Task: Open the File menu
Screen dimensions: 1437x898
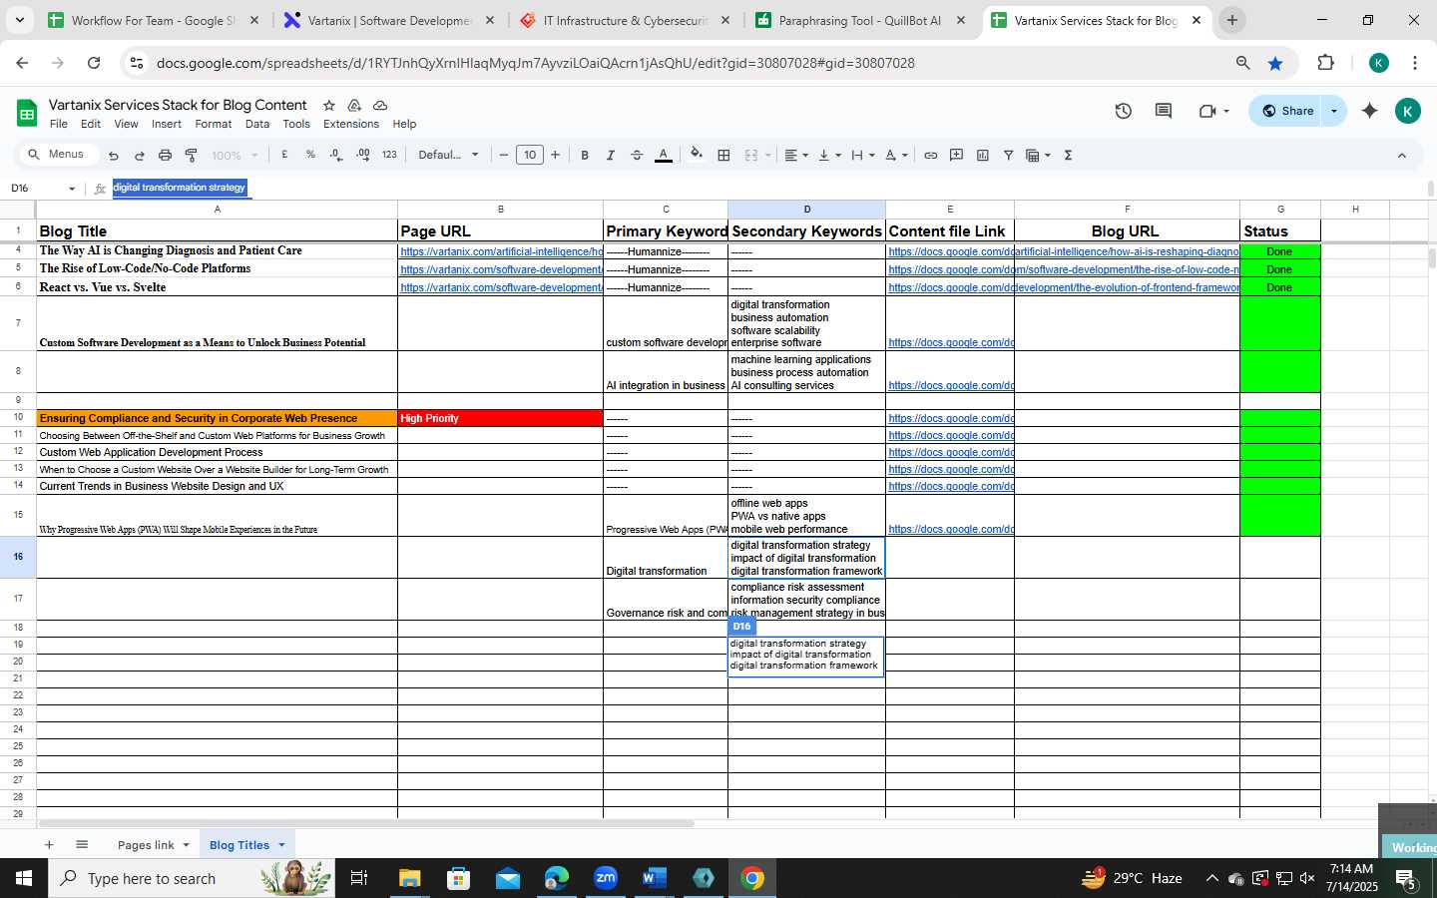Action: 59,124
